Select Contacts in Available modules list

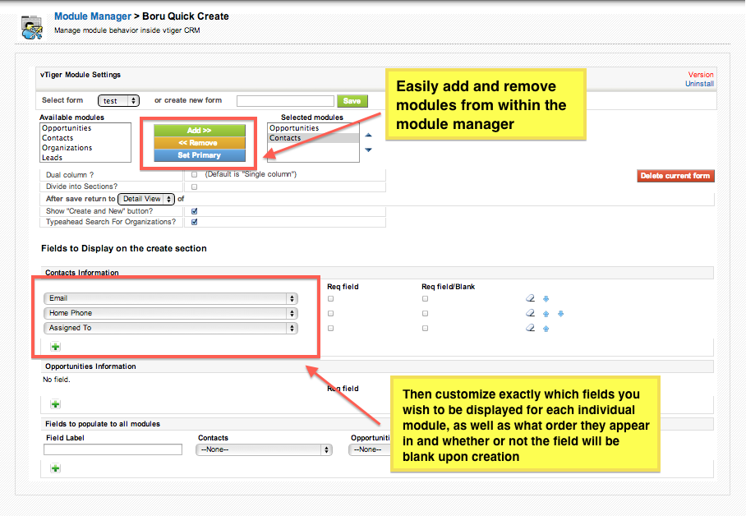[85, 138]
